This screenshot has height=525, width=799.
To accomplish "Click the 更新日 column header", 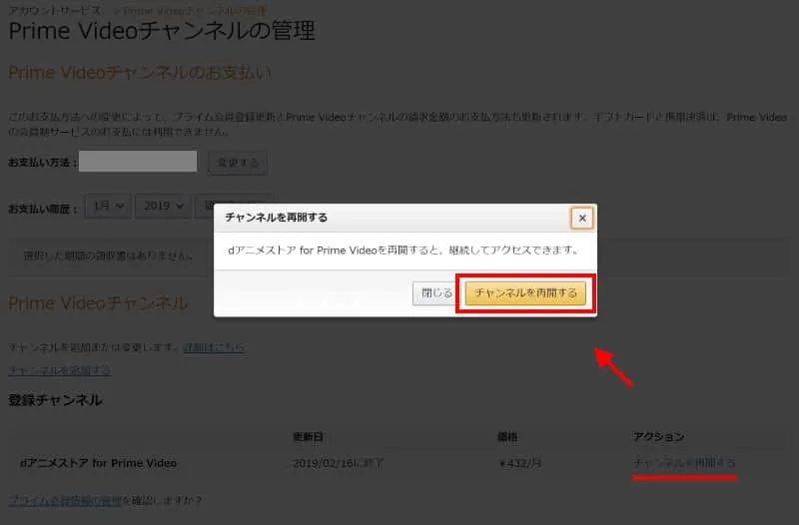I will click(306, 437).
